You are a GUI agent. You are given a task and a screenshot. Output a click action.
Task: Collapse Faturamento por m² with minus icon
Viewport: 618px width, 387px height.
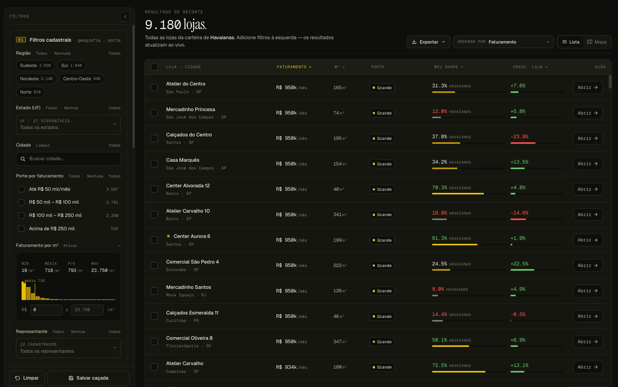pos(119,245)
